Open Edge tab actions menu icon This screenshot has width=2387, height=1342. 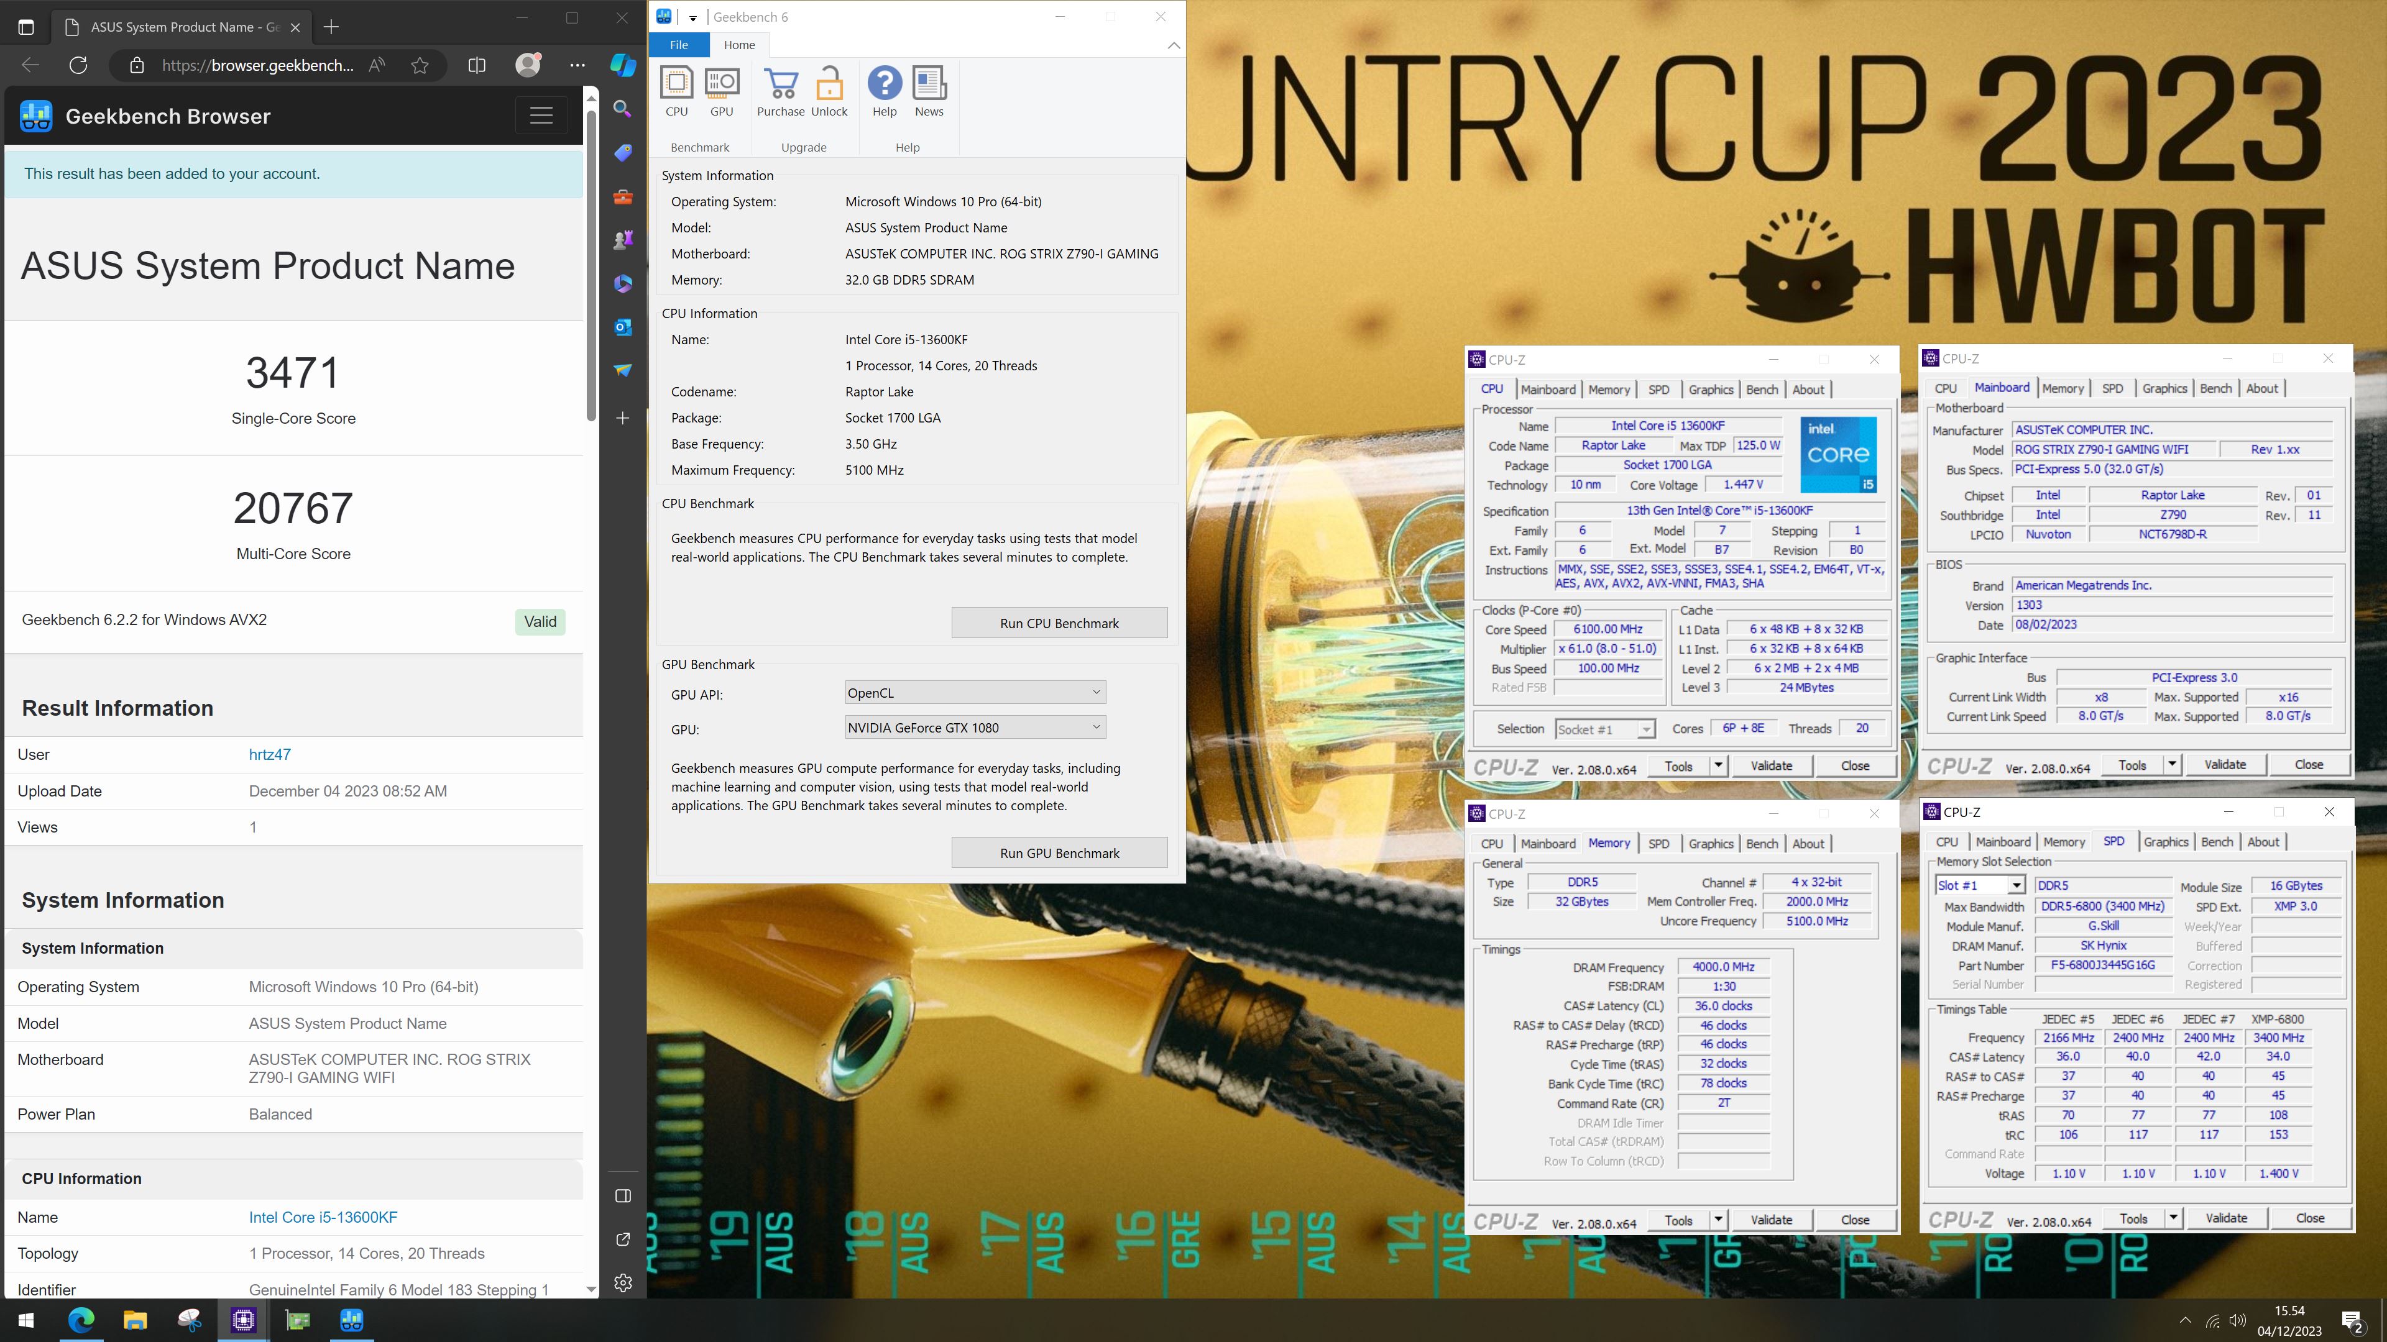26,27
